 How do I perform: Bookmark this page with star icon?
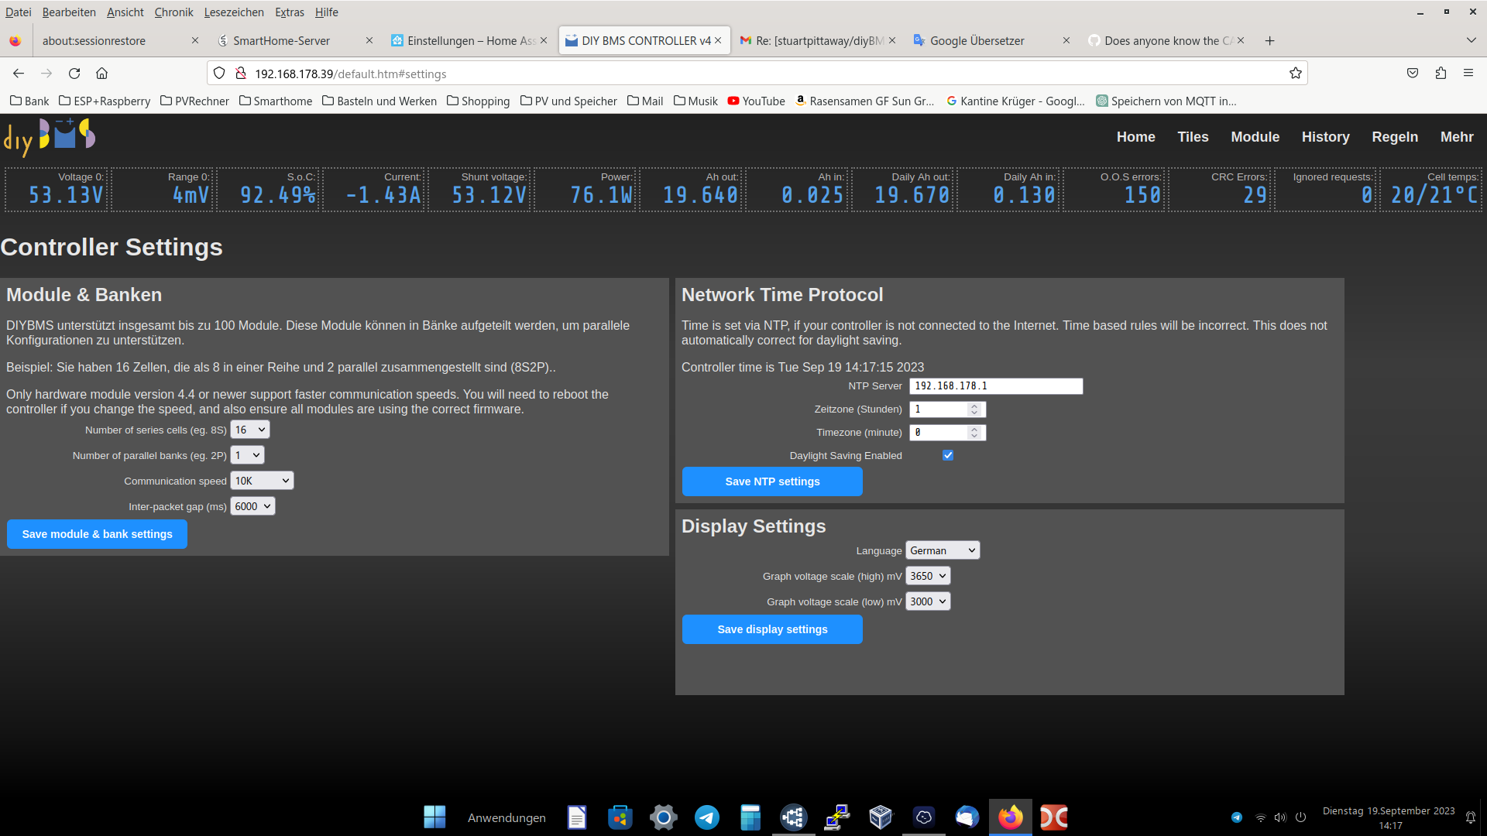[1295, 74]
